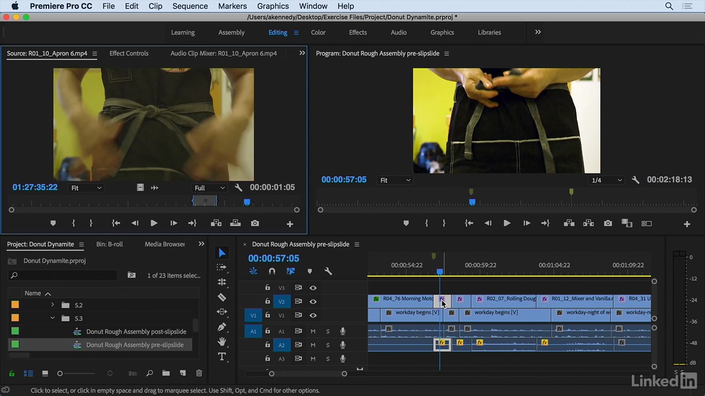The width and height of the screenshot is (705, 396).
Task: Play the Program monitor
Action: [x=507, y=223]
